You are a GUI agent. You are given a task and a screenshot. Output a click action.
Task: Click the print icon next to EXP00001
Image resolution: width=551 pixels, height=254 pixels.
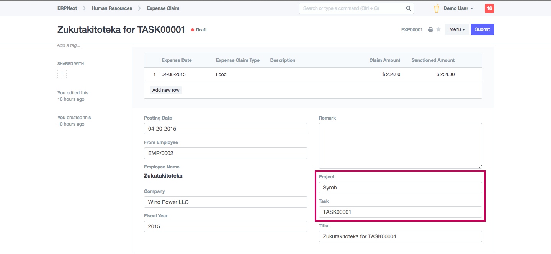[430, 29]
